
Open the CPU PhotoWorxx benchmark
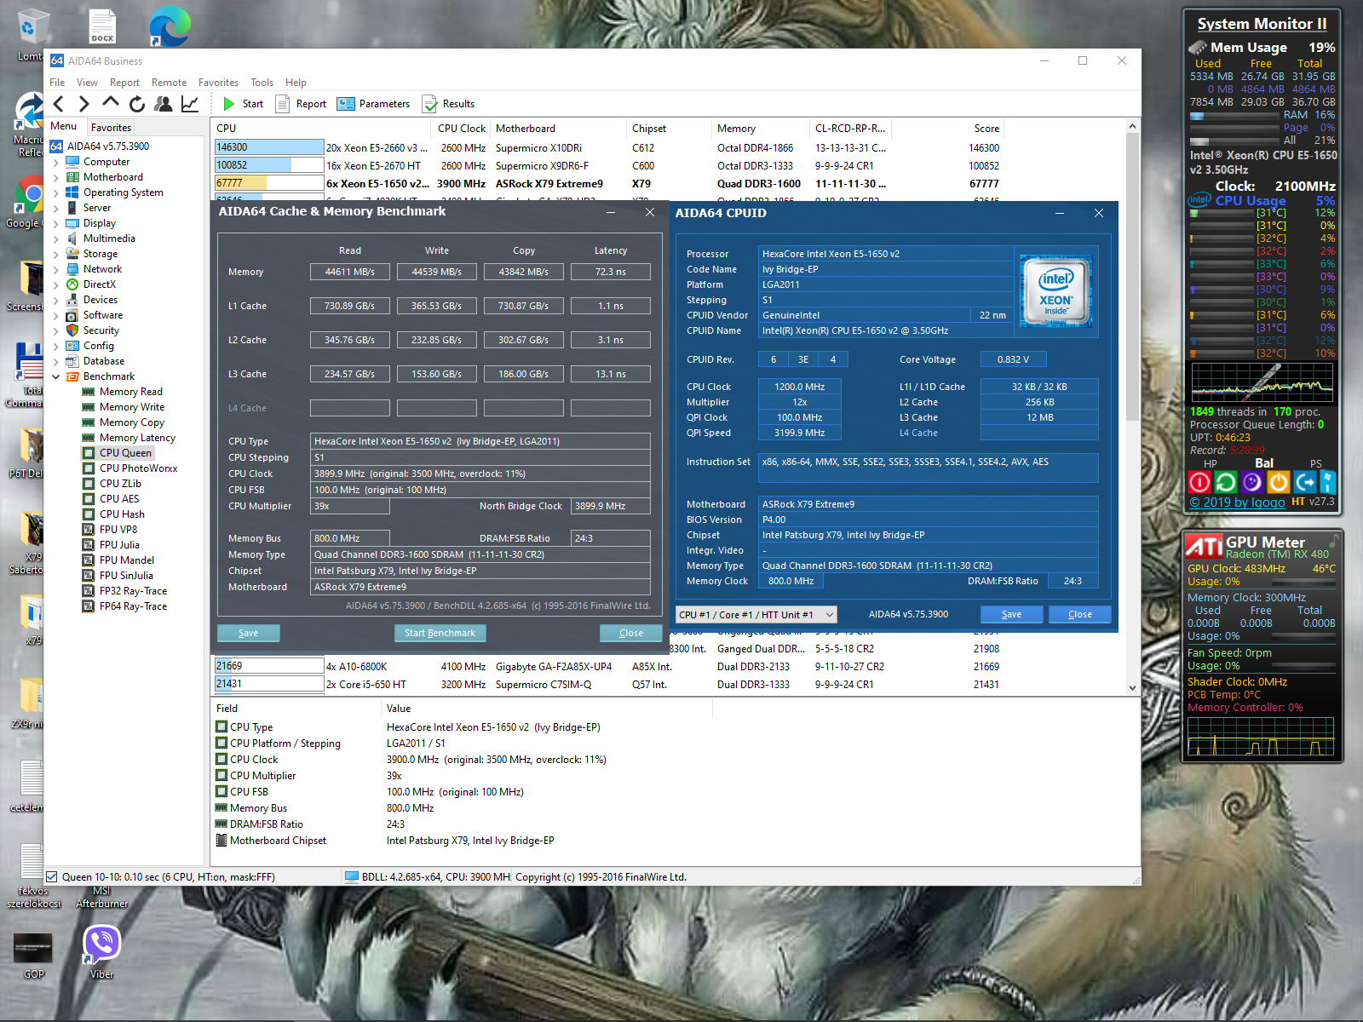(x=138, y=468)
